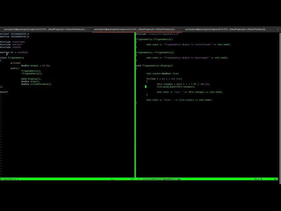Switch to the first terminal tab ending in SmartPointers/src
The height and width of the screenshot is (211, 281).
click(45, 29)
